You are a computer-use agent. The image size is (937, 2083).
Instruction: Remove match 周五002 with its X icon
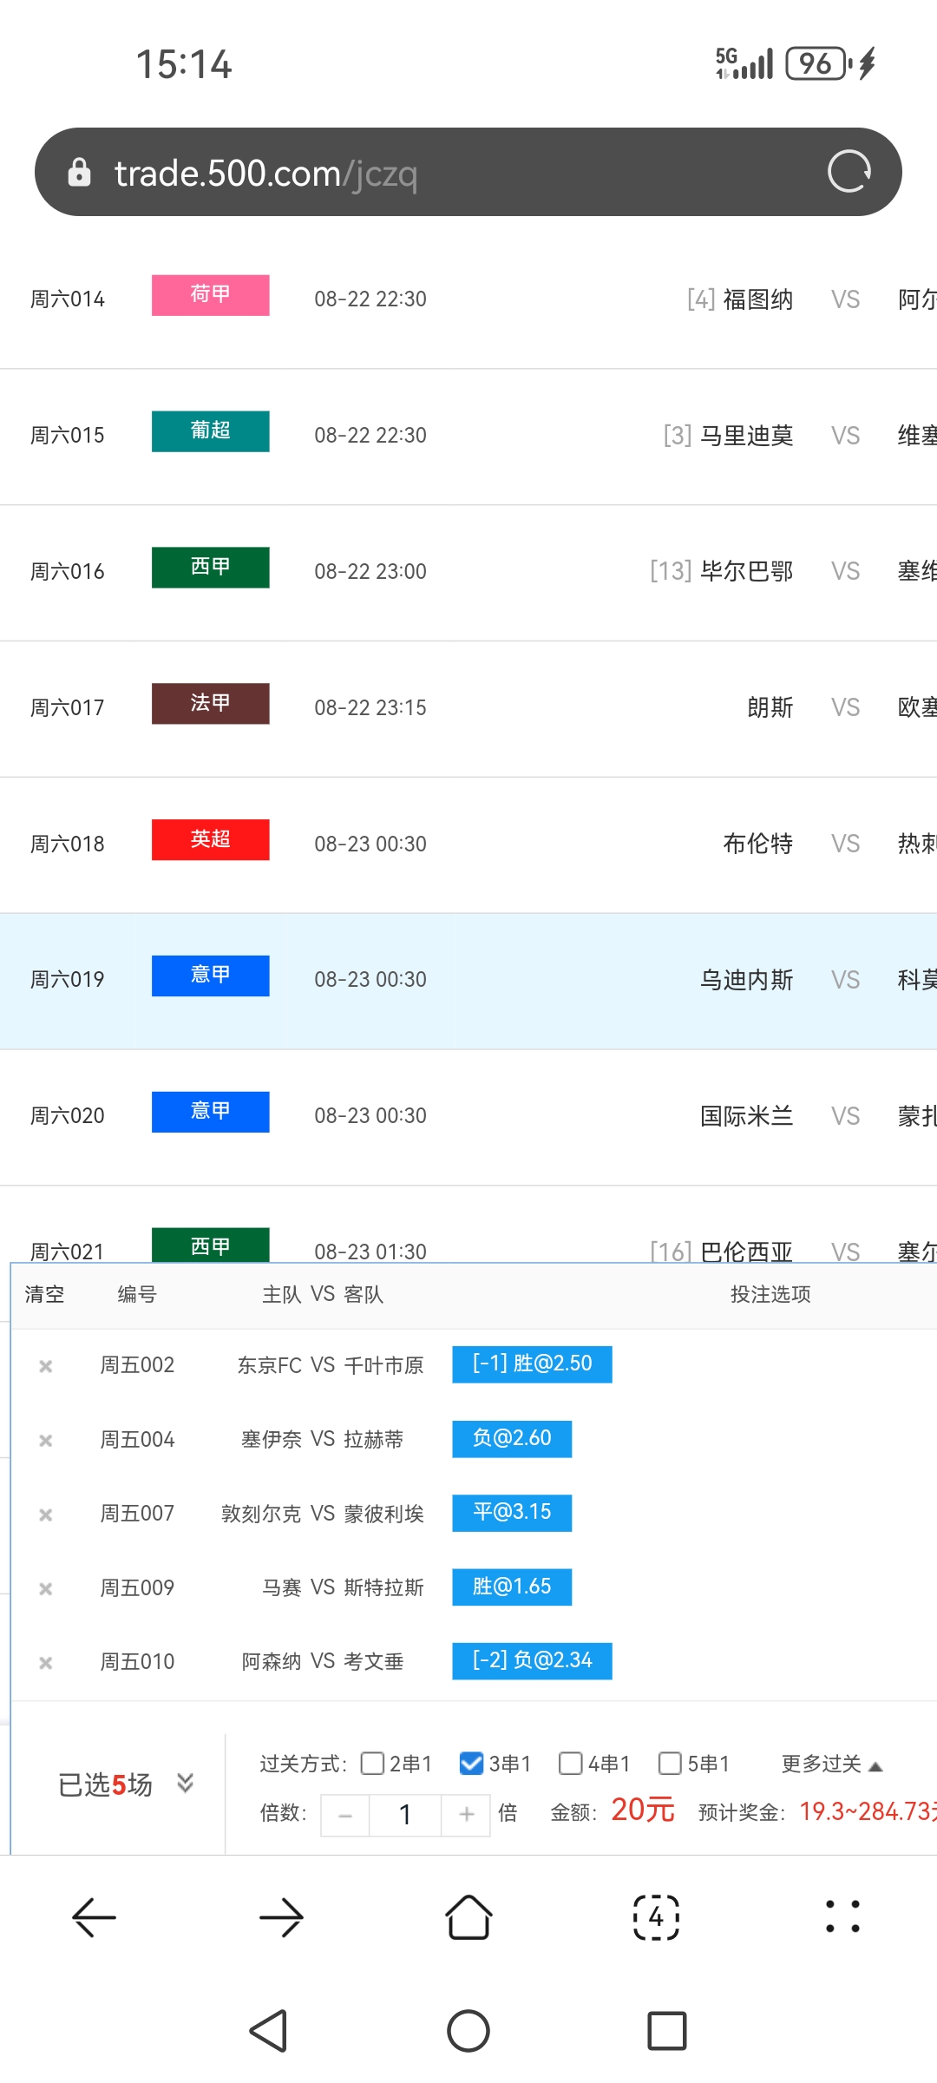tap(46, 1366)
